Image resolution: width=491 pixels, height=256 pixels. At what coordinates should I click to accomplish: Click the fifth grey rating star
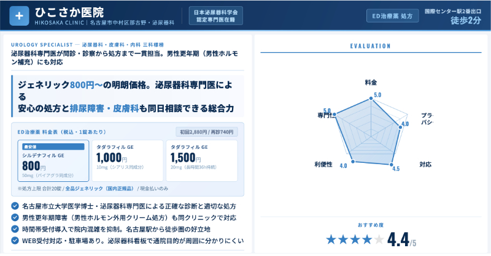[x=379, y=239]
